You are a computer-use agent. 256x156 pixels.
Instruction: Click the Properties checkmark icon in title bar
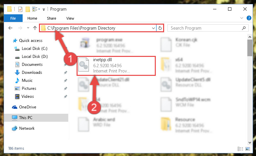click(x=20, y=9)
